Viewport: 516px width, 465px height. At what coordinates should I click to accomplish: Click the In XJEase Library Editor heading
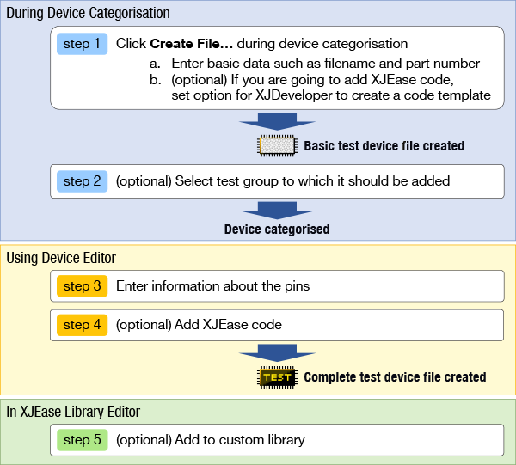(73, 413)
